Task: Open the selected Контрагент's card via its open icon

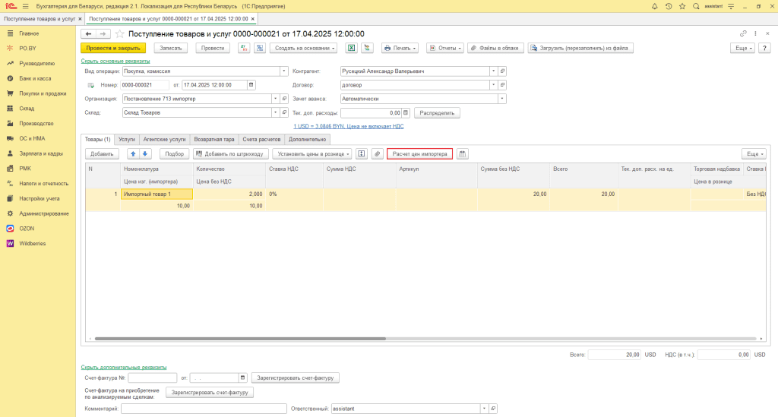Action: click(x=502, y=71)
